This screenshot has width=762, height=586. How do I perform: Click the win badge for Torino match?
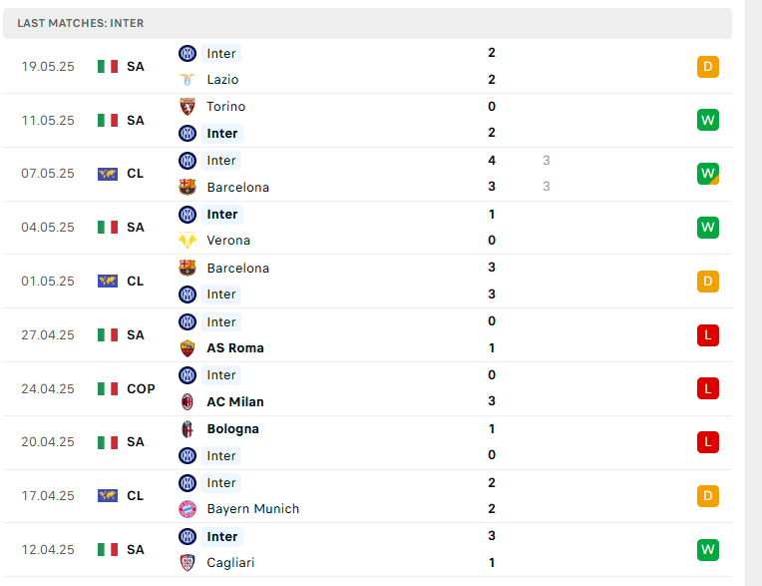(708, 121)
